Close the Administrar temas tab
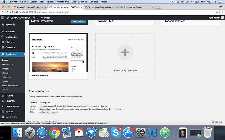 81,7
